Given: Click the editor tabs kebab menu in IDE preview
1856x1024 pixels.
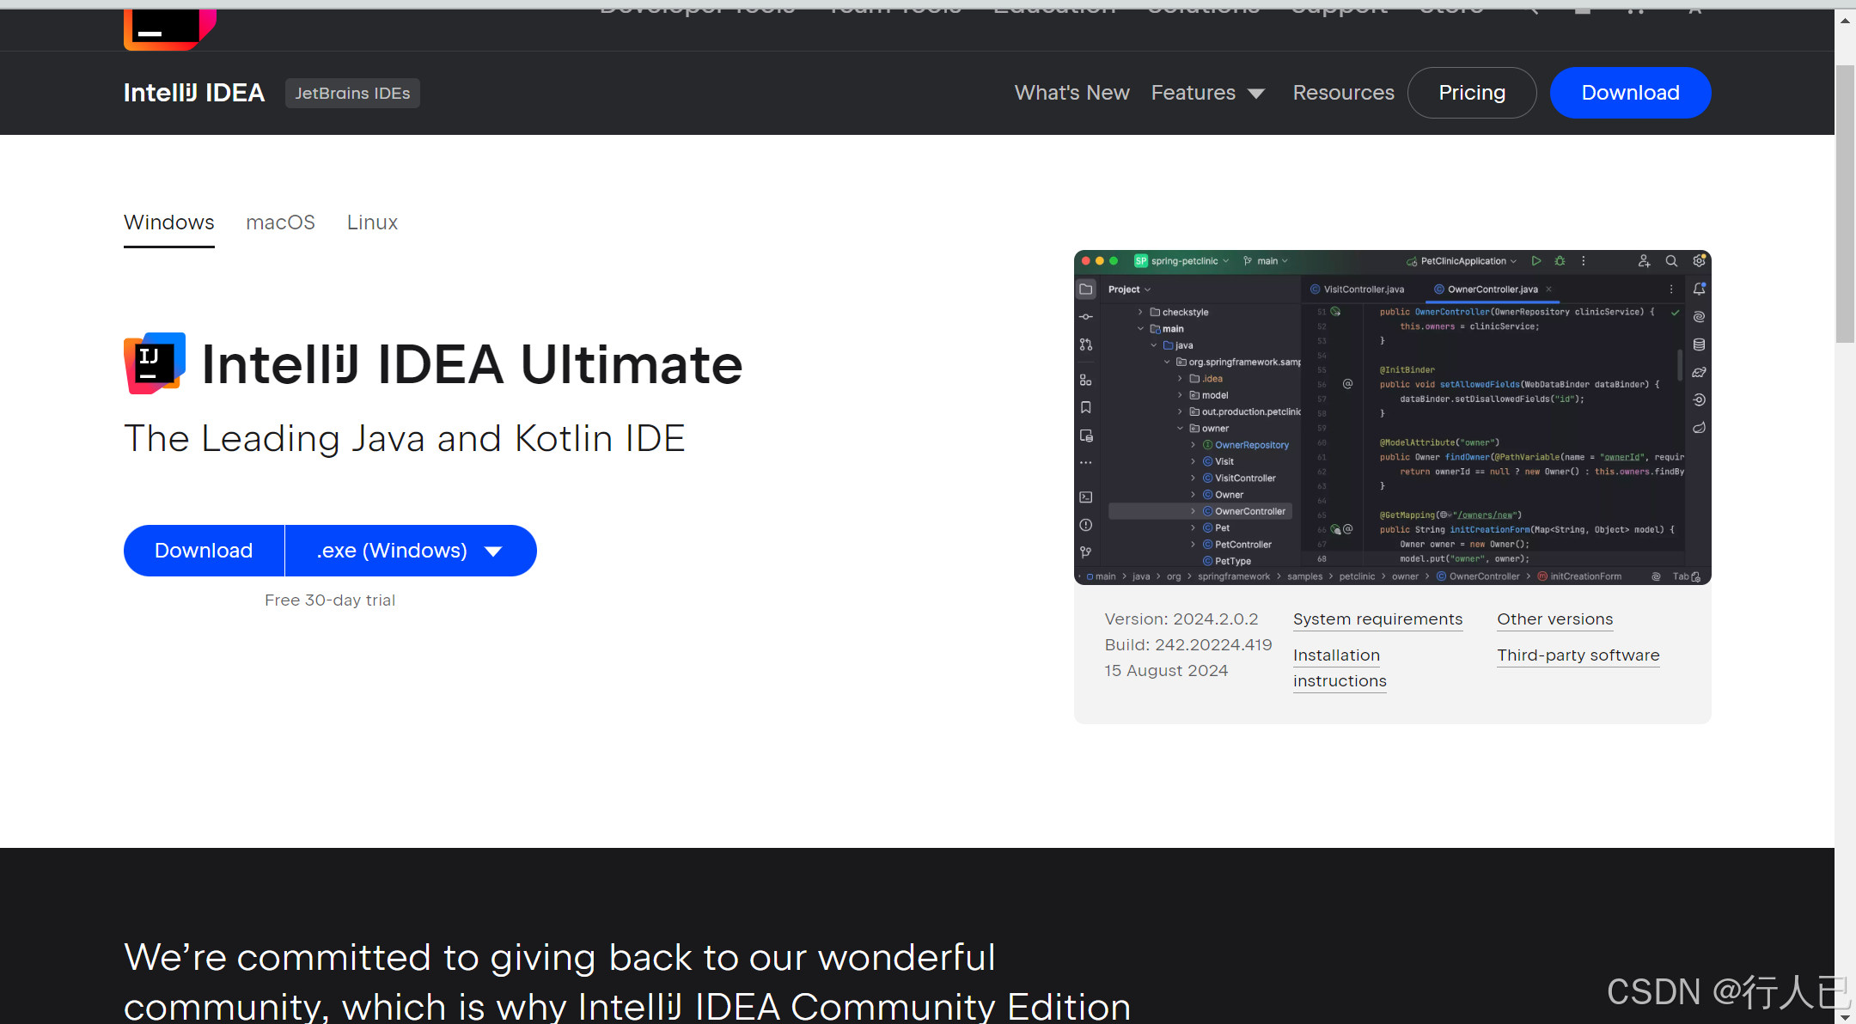Looking at the screenshot, I should pyautogui.click(x=1671, y=290).
